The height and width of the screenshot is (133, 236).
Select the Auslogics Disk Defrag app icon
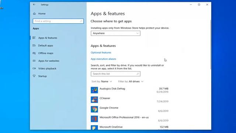point(94,90)
